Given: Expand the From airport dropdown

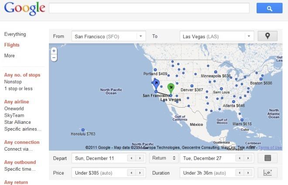Looking at the screenshot, I should pos(141,36).
